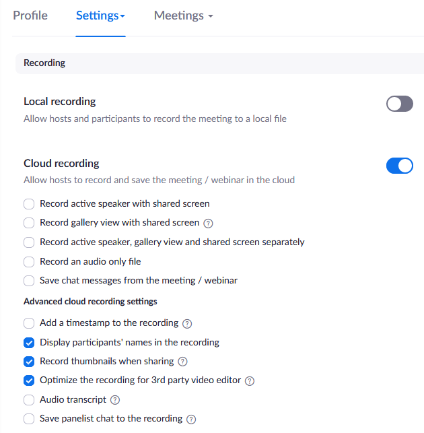Image resolution: width=424 pixels, height=433 pixels.
Task: Click help icon beside gallery view option
Action: 208,223
